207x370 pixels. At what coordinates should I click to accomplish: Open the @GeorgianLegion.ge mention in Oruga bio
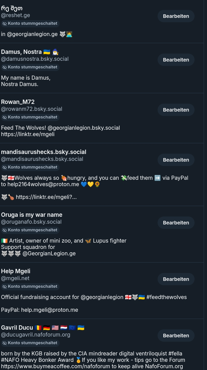tap(49, 254)
